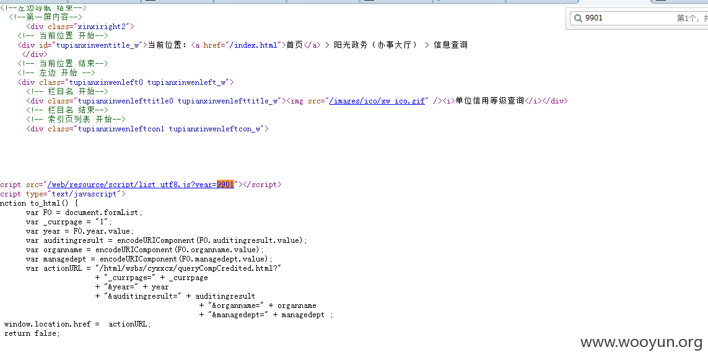Click the 首页 anchor text
The width and height of the screenshot is (708, 360).
294,45
